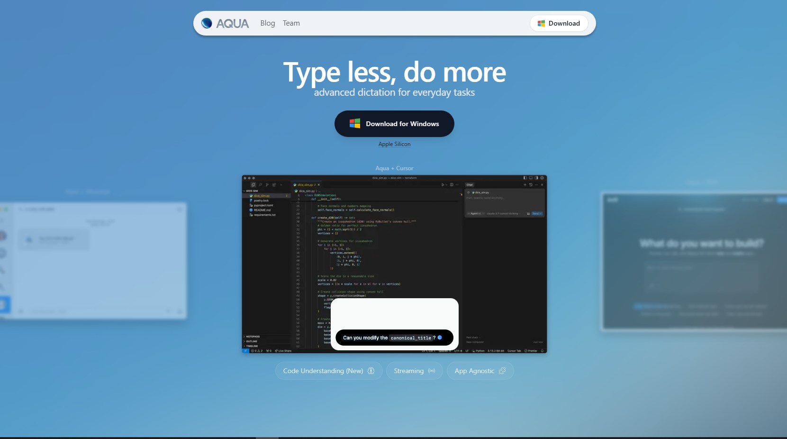
Task: Click the Windows logo in the dark hero button
Action: click(x=355, y=124)
